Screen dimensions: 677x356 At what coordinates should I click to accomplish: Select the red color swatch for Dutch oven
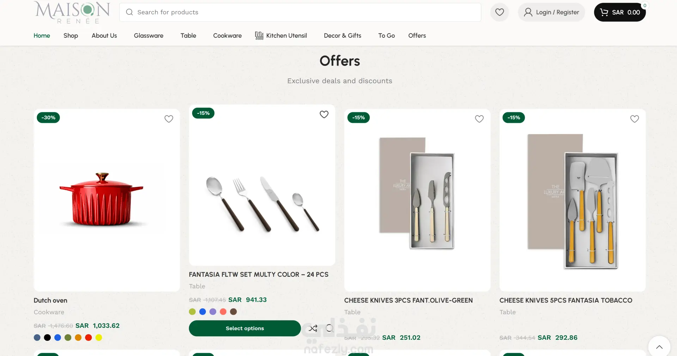pos(89,338)
